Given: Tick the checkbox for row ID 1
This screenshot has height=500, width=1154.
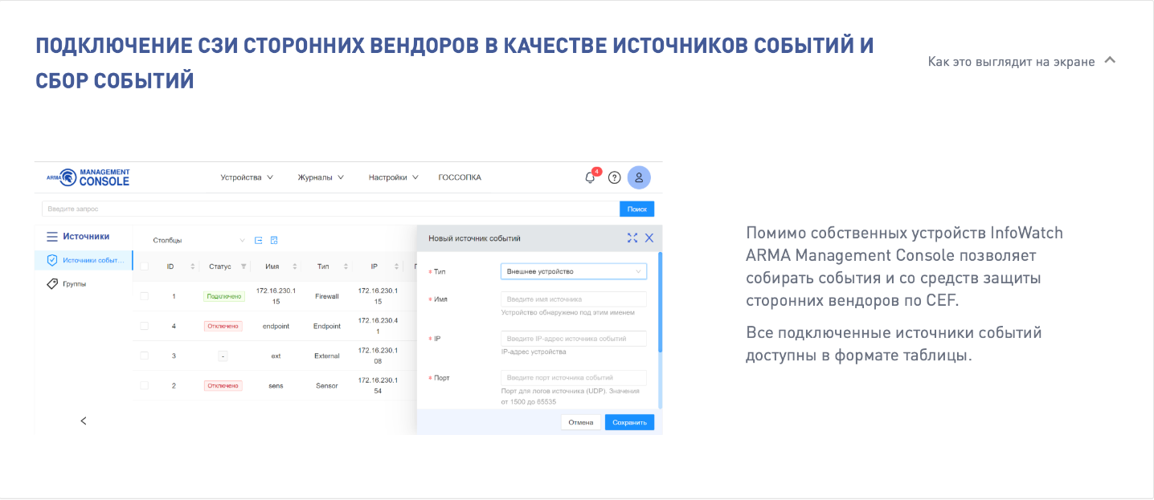Looking at the screenshot, I should pos(145,296).
